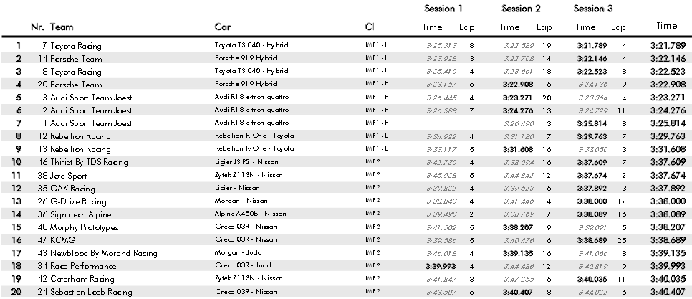Viewport: 692px width, 299px height.
Task: Select the Session 2 heading
Action: (x=521, y=9)
